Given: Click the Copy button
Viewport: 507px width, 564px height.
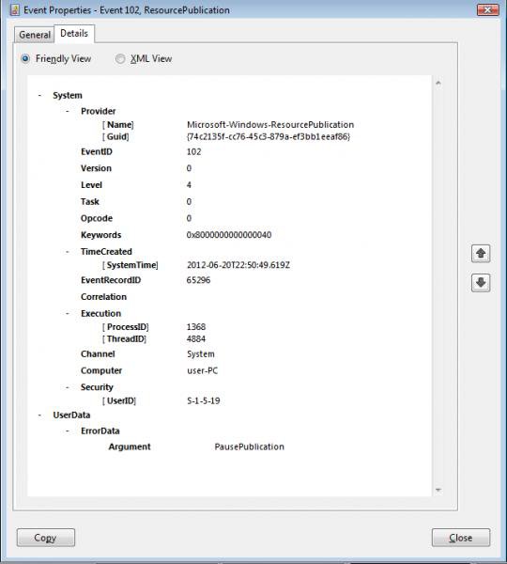Looking at the screenshot, I should pyautogui.click(x=46, y=538).
